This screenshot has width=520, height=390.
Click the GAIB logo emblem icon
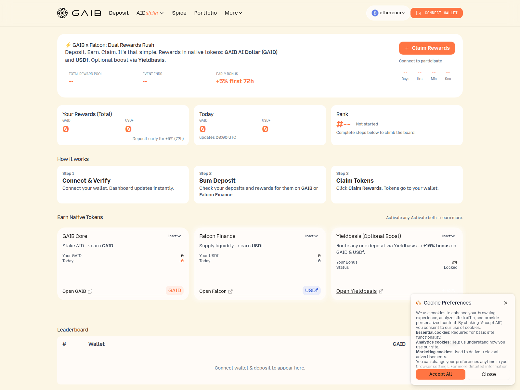pos(62,13)
